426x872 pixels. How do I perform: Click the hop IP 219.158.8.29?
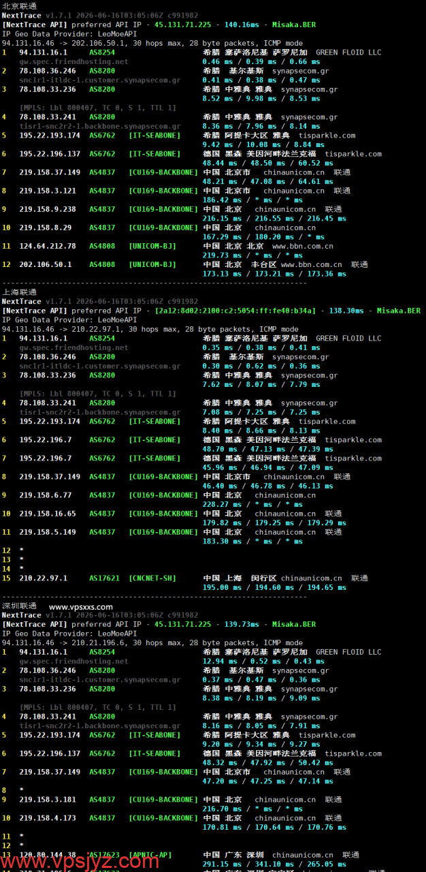[46, 228]
